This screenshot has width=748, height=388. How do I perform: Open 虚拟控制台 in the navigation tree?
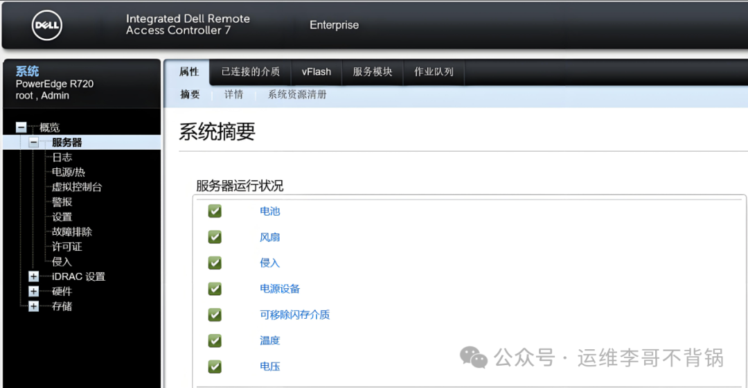[77, 187]
